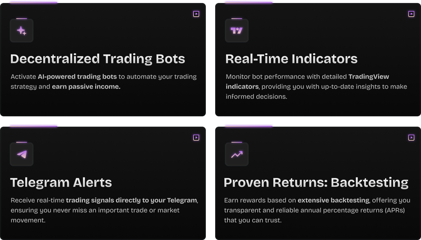
Task: Open the Real-Time Indicators card's external arrow
Action: pos(411,14)
